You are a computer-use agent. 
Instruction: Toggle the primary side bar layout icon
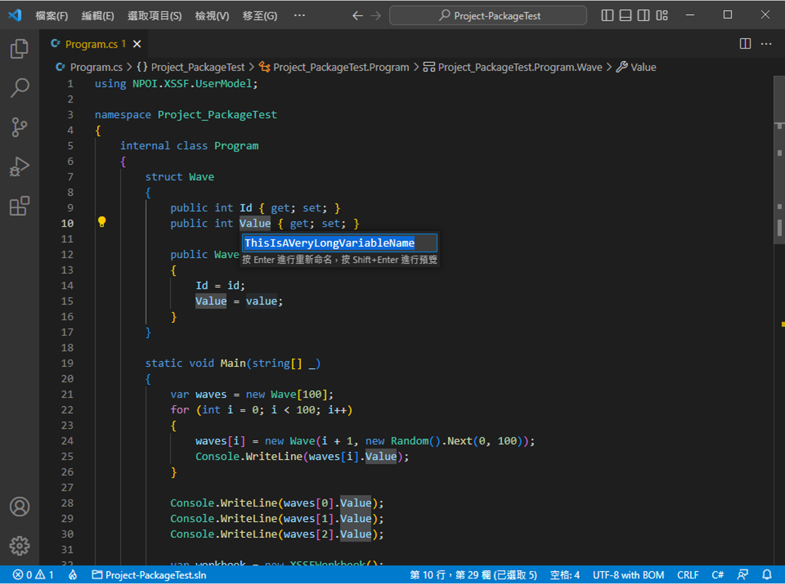tap(607, 15)
